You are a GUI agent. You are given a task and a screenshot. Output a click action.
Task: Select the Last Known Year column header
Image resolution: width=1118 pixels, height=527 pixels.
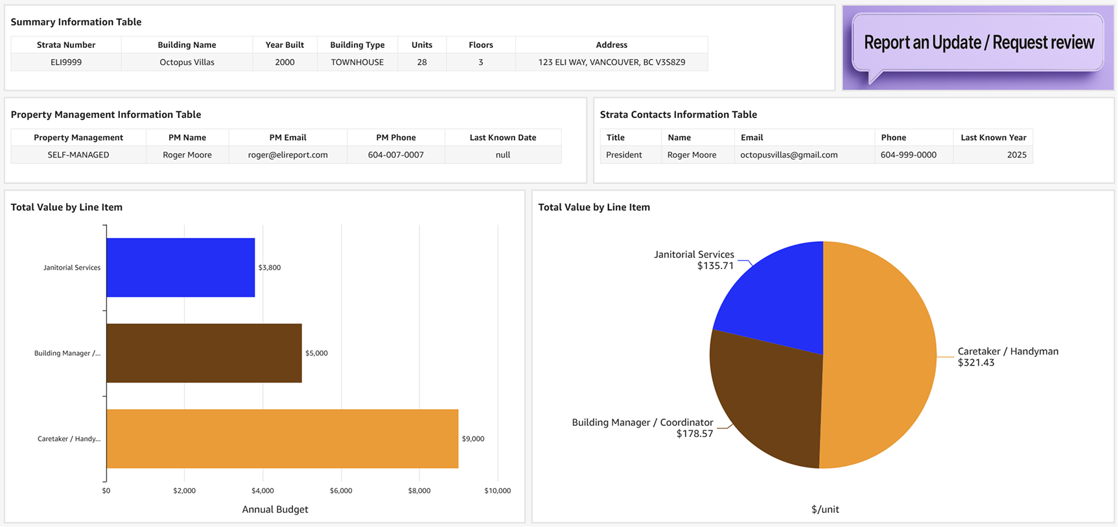[993, 137]
